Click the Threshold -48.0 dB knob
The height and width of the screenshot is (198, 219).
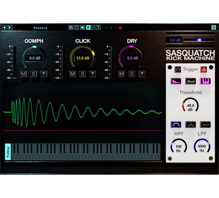[191, 105]
